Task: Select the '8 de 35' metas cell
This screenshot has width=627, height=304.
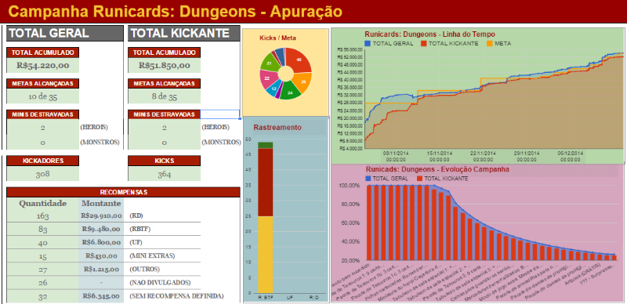Action: point(165,96)
